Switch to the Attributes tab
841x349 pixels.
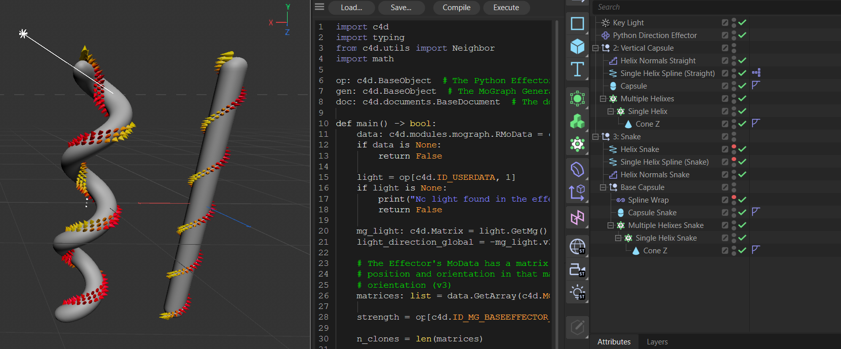[x=614, y=342]
